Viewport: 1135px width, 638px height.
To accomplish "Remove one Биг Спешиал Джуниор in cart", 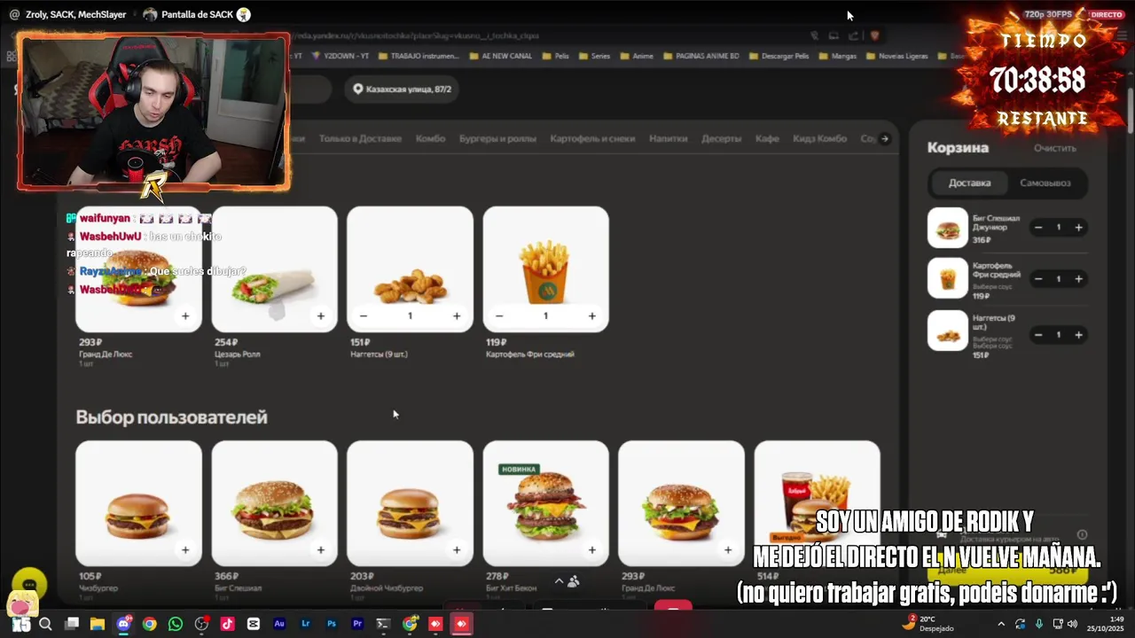I will point(1038,228).
